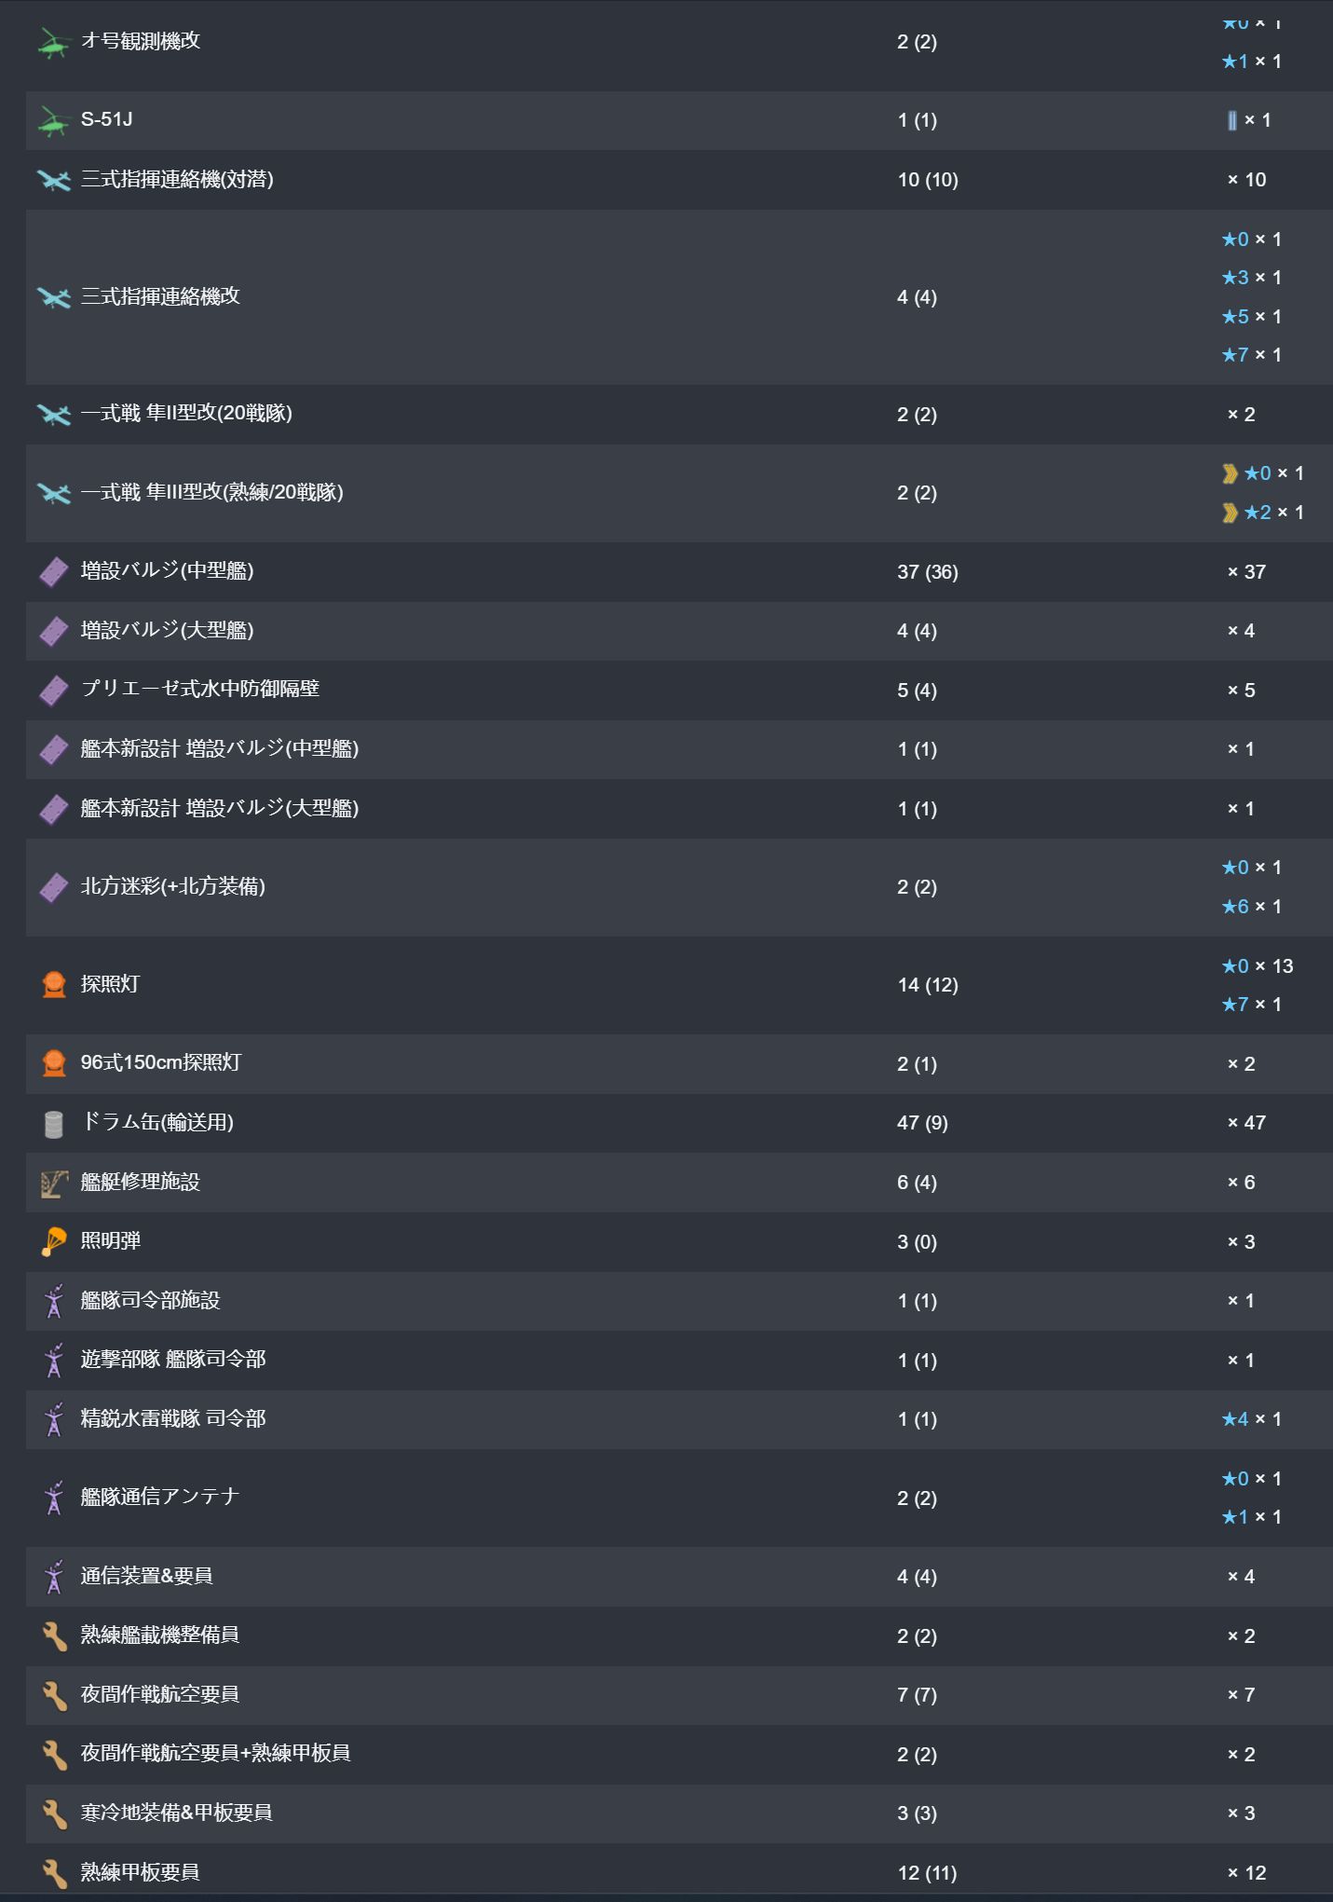The width and height of the screenshot is (1333, 1902).
Task: Click the antenna tower icon for 艦隊司令部施設
Action: (54, 1302)
